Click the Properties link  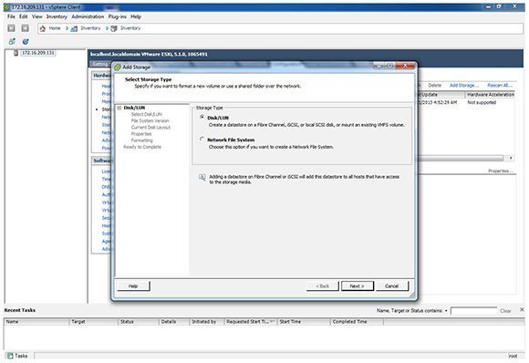(x=501, y=171)
